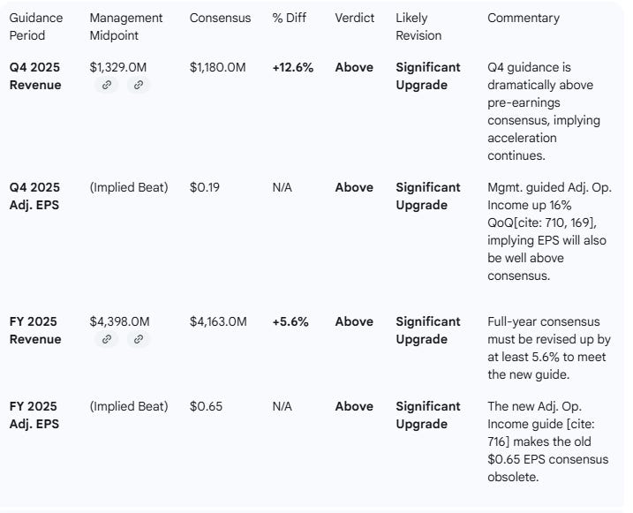Click second citation link icon under $4,398.0M
The width and height of the screenshot is (633, 513).
coord(138,340)
